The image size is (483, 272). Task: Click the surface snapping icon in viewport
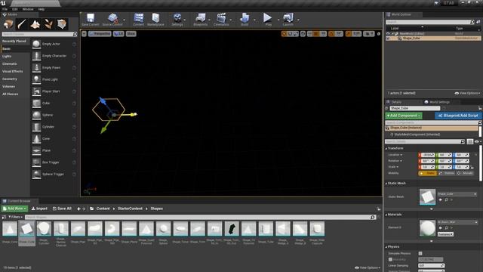point(309,33)
